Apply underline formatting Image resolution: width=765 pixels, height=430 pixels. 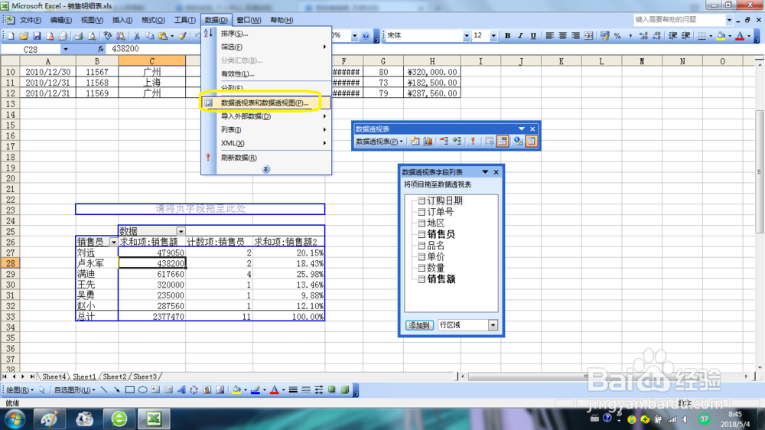click(x=533, y=36)
